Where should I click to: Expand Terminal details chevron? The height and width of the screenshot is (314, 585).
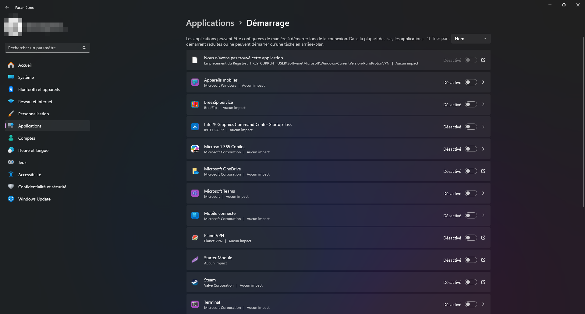coord(483,304)
